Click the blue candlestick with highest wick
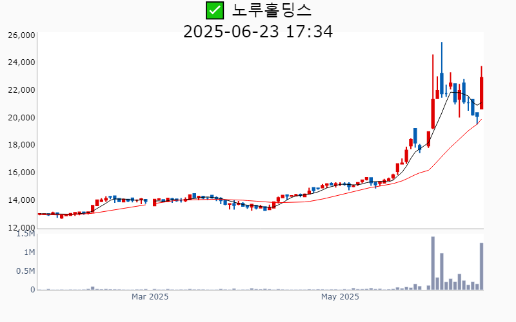The height and width of the screenshot is (322, 516). click(442, 70)
